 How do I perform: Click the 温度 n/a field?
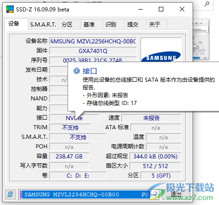(x=164, y=137)
